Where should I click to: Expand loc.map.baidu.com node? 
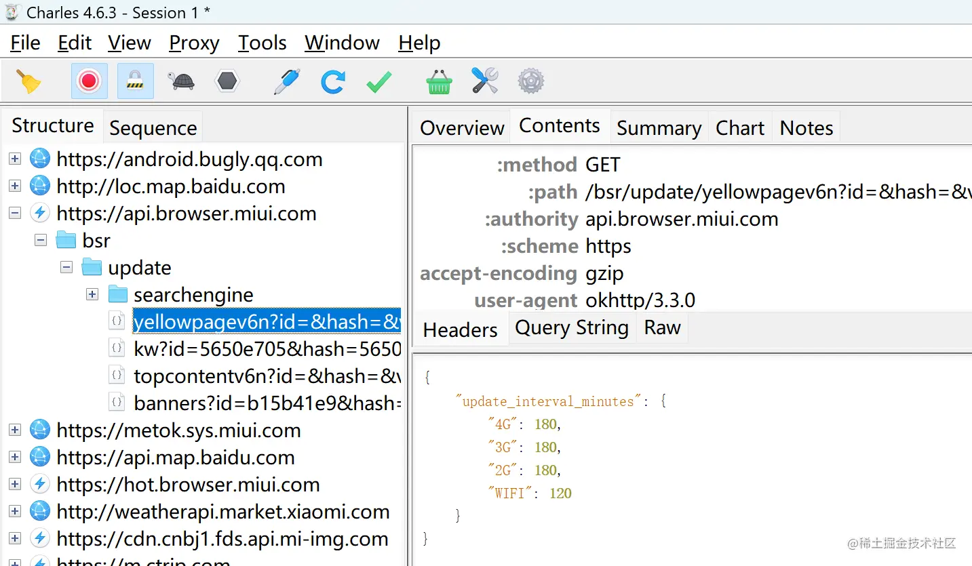click(x=15, y=186)
